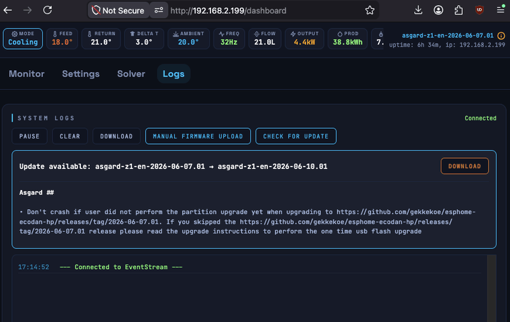
Task: Bookmark this page with the star icon
Action: click(370, 10)
